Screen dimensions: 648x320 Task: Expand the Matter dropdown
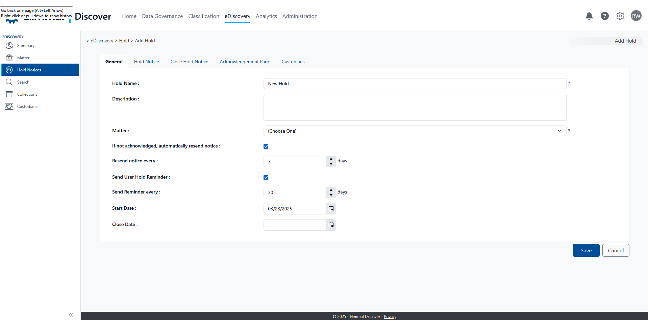(x=415, y=131)
